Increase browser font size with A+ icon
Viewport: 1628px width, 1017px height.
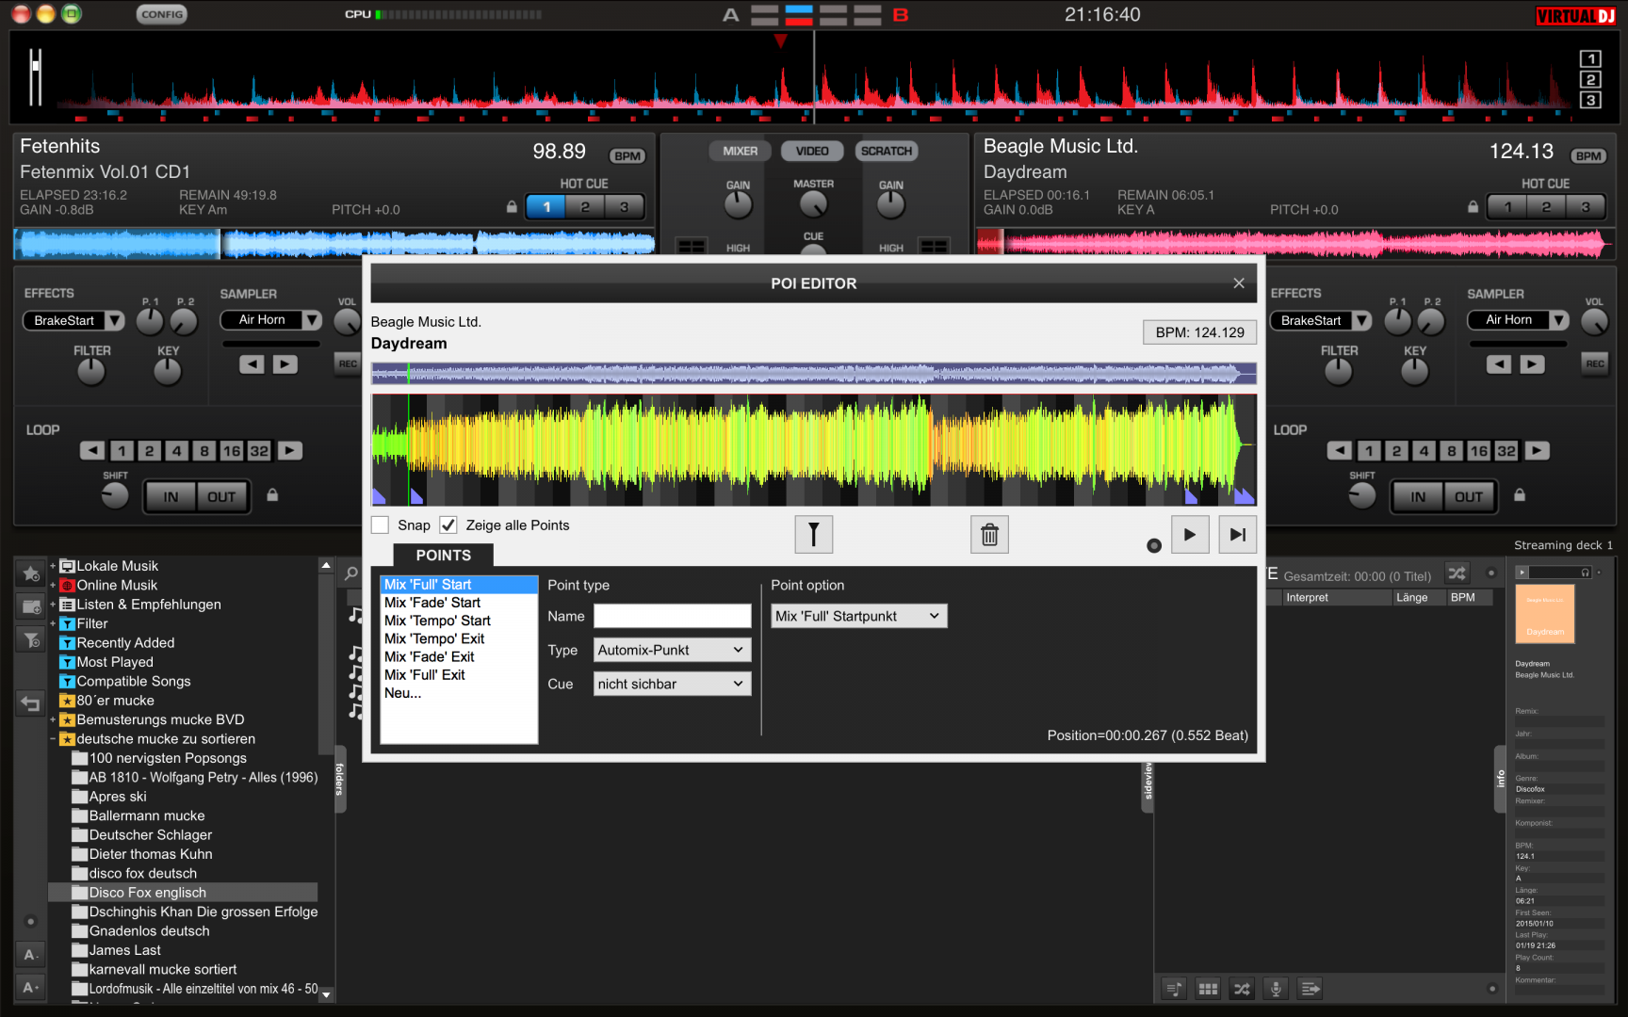point(30,987)
